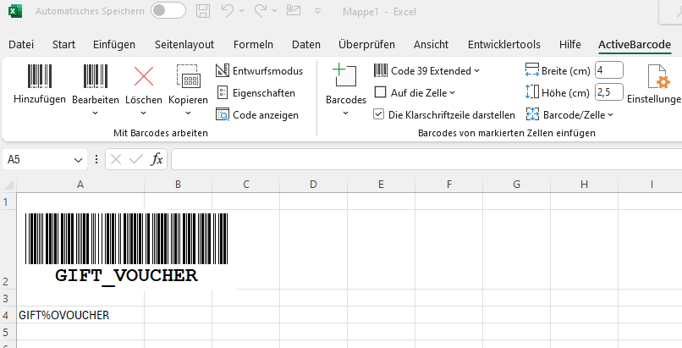Click the select all corner triangle

(x=8, y=185)
